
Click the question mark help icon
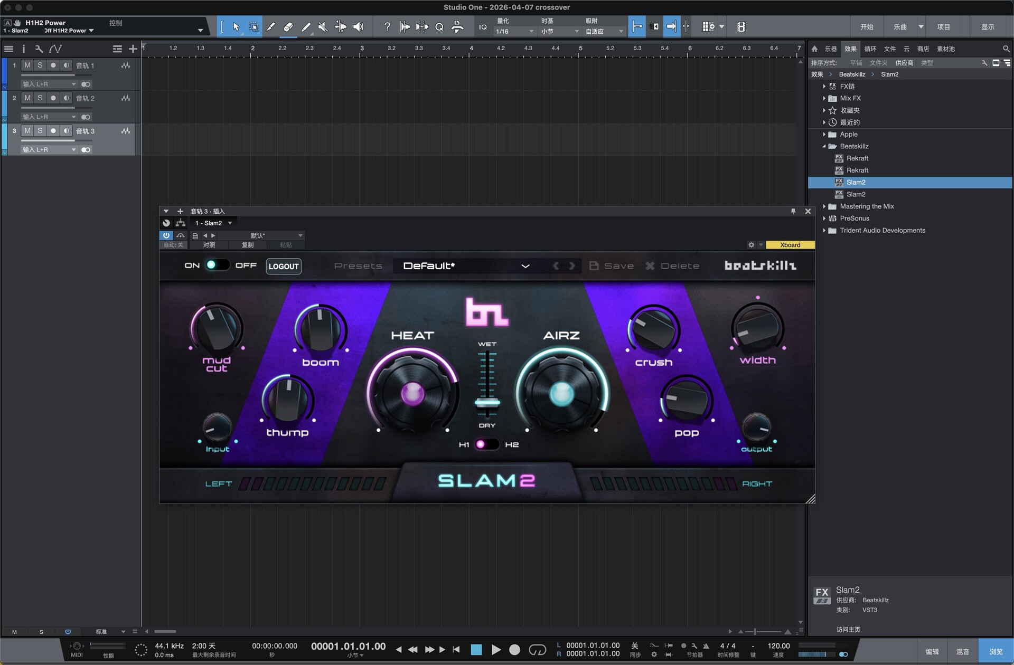pos(387,27)
